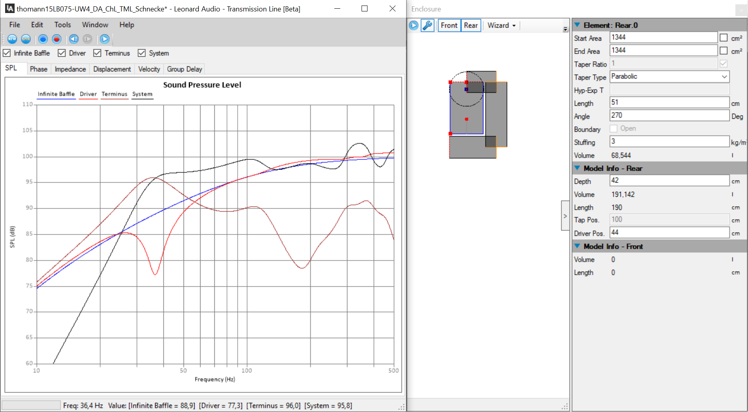Switch to the Impedance tab
The height and width of the screenshot is (412, 748).
70,69
